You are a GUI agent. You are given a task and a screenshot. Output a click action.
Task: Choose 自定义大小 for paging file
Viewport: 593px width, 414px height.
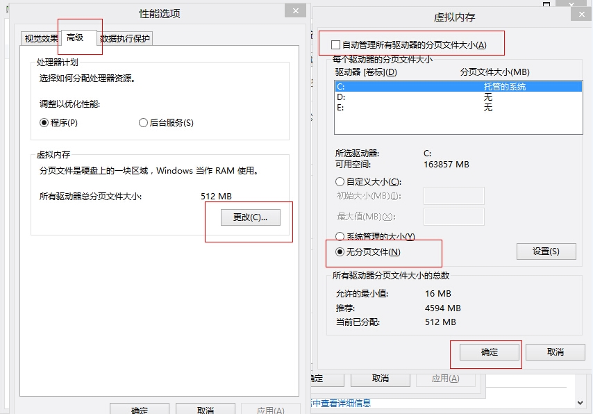tap(340, 181)
